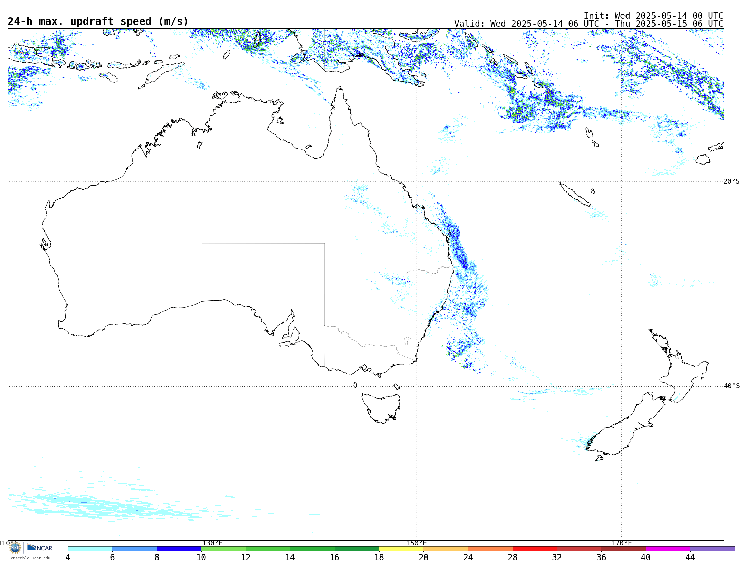This screenshot has width=746, height=562.
Task: Pick the green 12–14 colorbar segment
Action: [268, 549]
